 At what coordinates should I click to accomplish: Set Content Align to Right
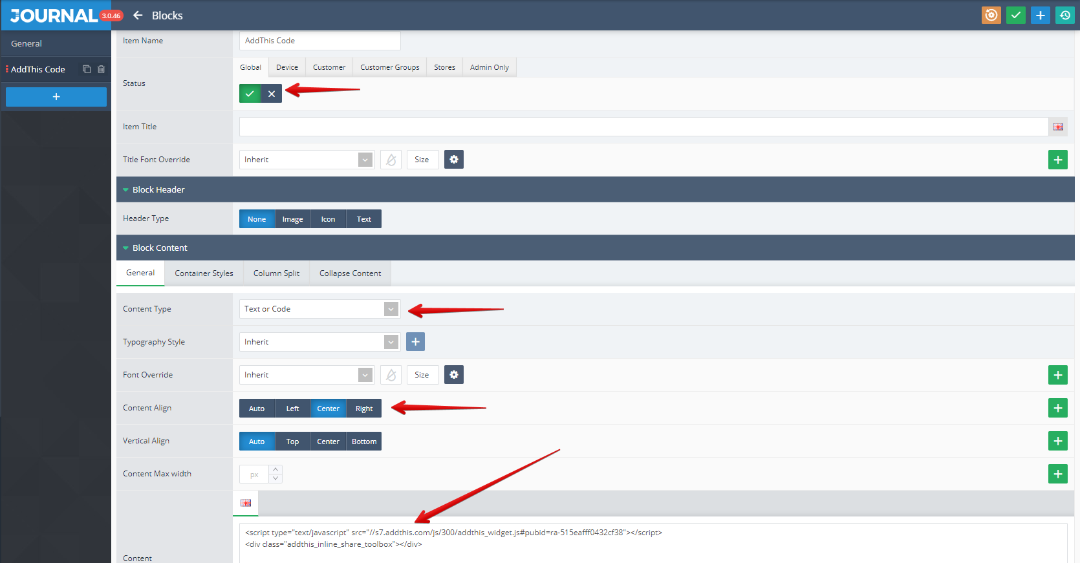coord(364,409)
